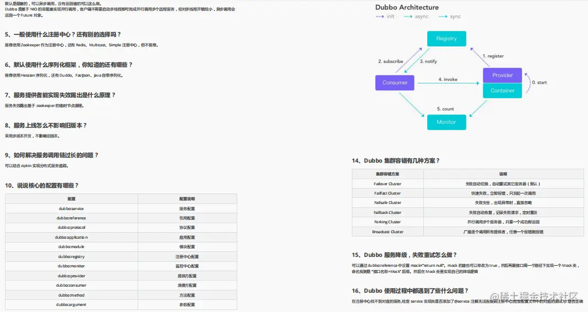Viewport: 588px width, 312px height.
Task: Click the '集群容错方案' column header
Action: click(x=388, y=174)
